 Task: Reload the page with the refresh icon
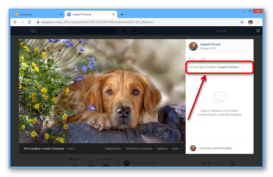[29, 22]
